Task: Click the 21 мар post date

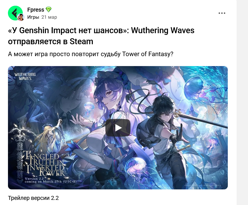Action: [49, 17]
